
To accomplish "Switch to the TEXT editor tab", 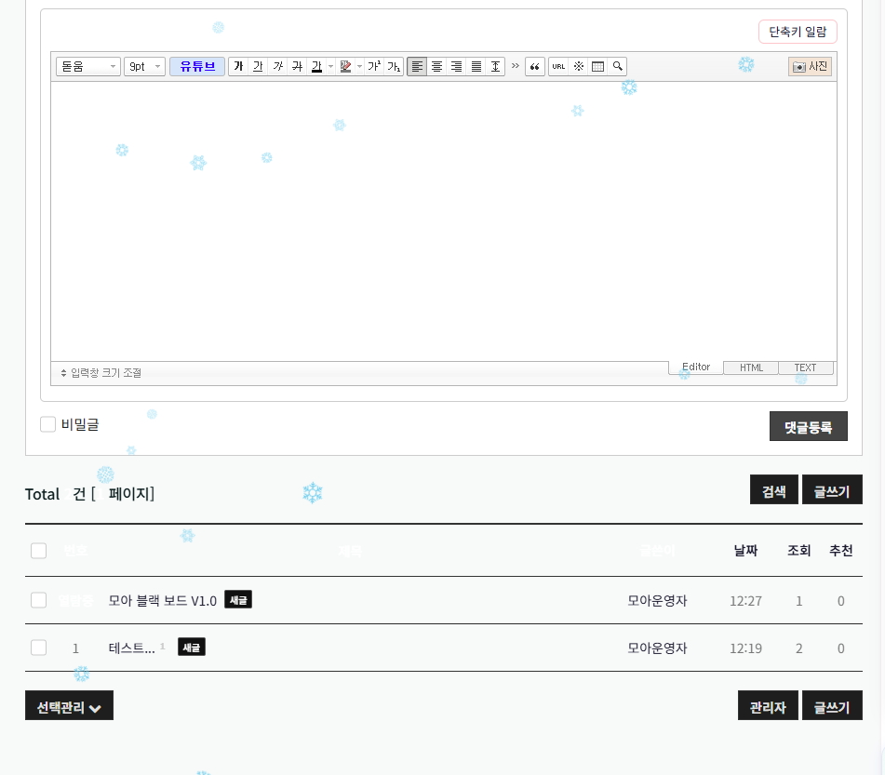I will click(x=805, y=367).
